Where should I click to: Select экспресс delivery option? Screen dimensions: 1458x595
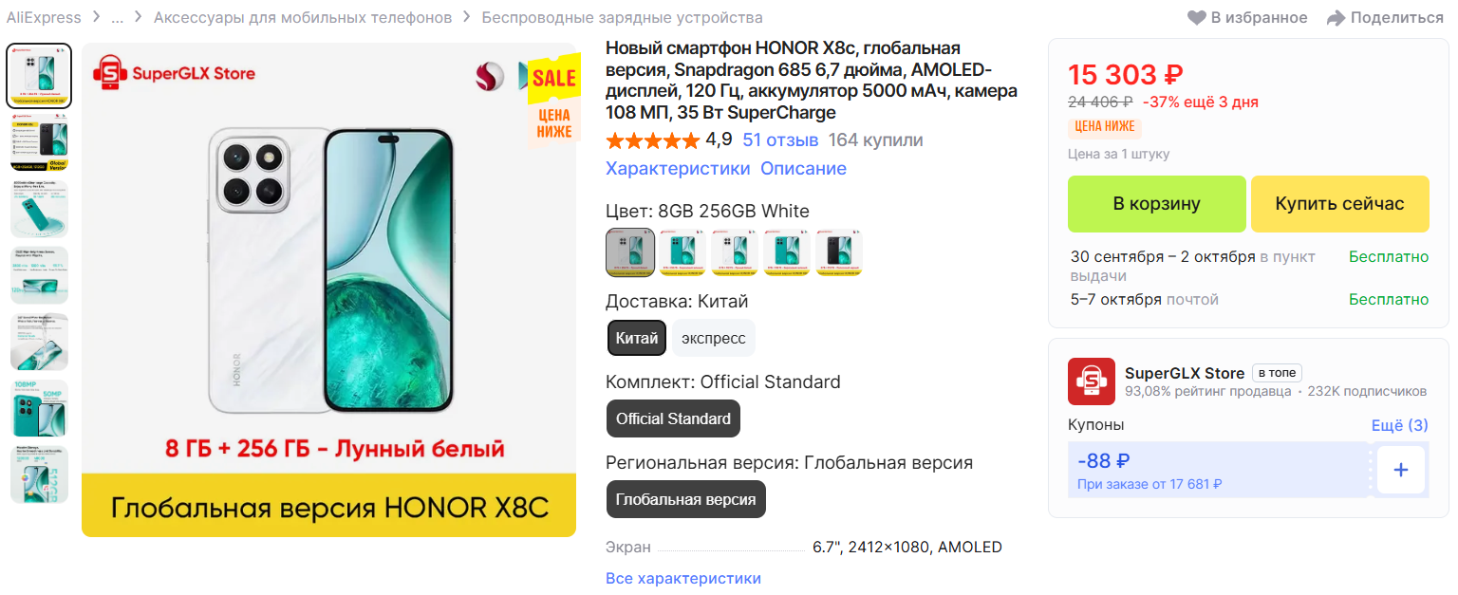tap(714, 339)
